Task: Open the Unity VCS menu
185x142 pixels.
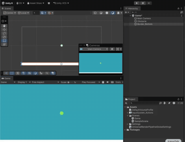Action: pyautogui.click(x=61, y=3)
